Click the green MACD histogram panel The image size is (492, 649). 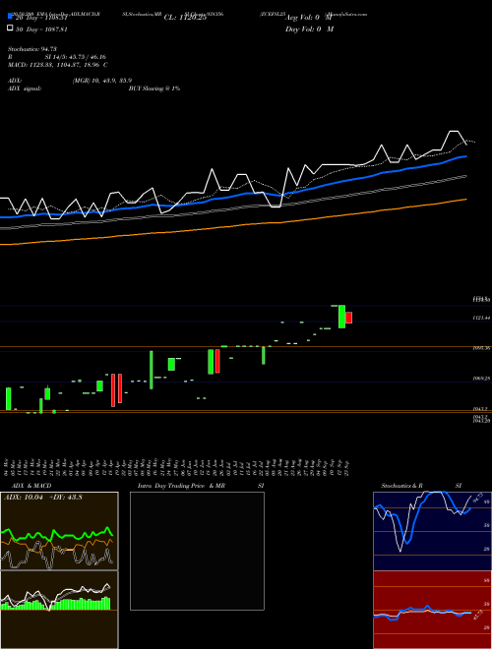point(59,610)
